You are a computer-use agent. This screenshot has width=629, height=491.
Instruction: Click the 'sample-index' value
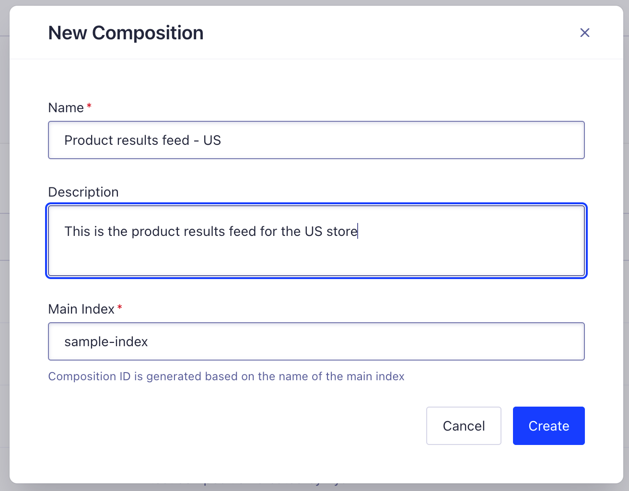pos(106,341)
